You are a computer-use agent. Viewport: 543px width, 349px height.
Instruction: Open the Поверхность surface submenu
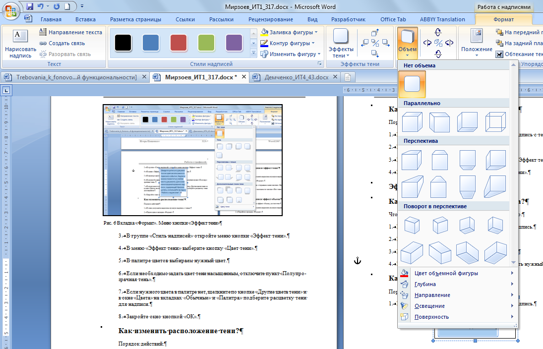458,317
